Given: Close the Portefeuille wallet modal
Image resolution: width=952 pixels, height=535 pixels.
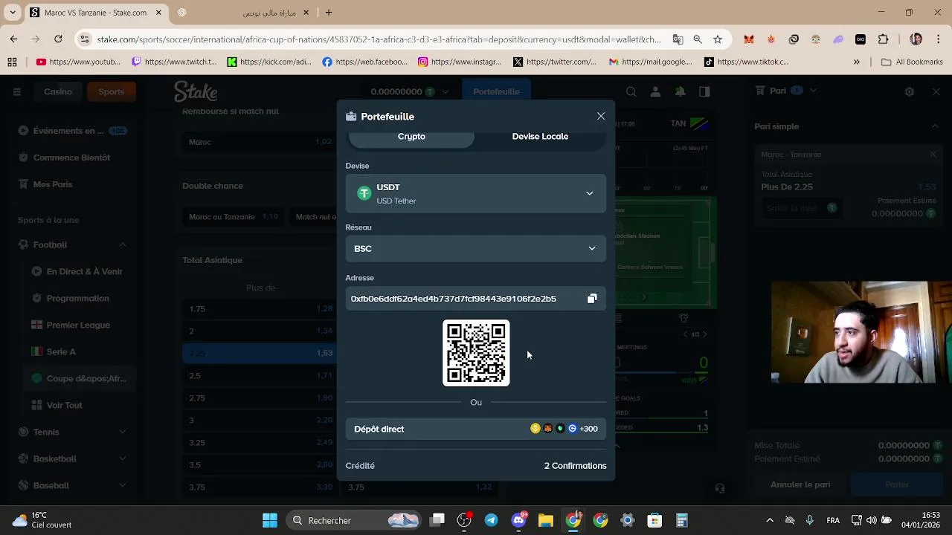Looking at the screenshot, I should point(601,117).
